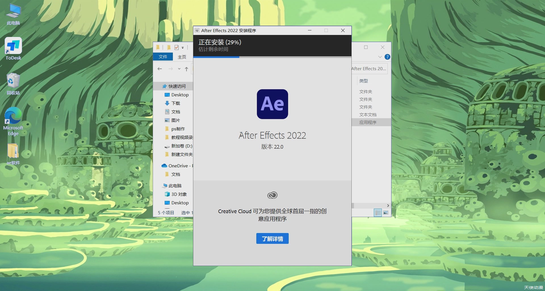Go forward in File Explorer
The width and height of the screenshot is (545, 291).
171,69
